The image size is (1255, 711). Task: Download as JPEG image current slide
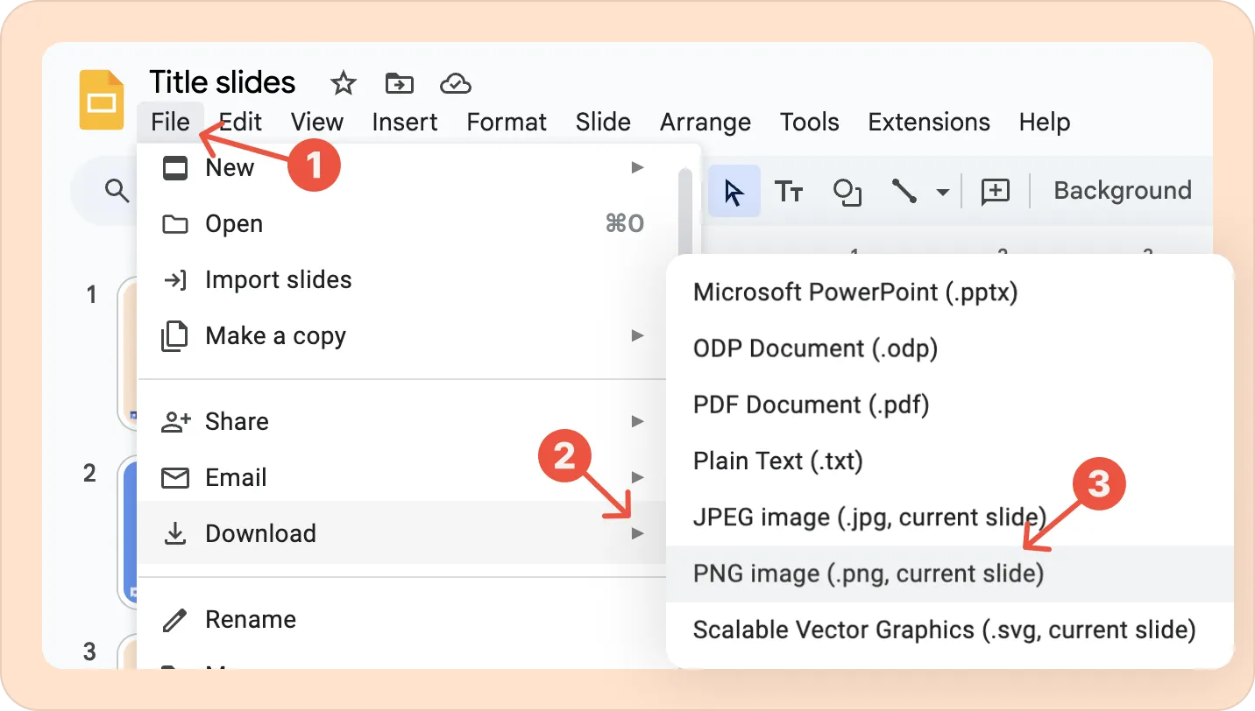point(950,516)
